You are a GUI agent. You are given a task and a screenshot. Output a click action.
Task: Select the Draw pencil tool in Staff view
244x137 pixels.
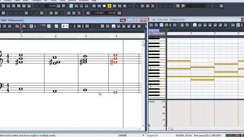[5, 26]
